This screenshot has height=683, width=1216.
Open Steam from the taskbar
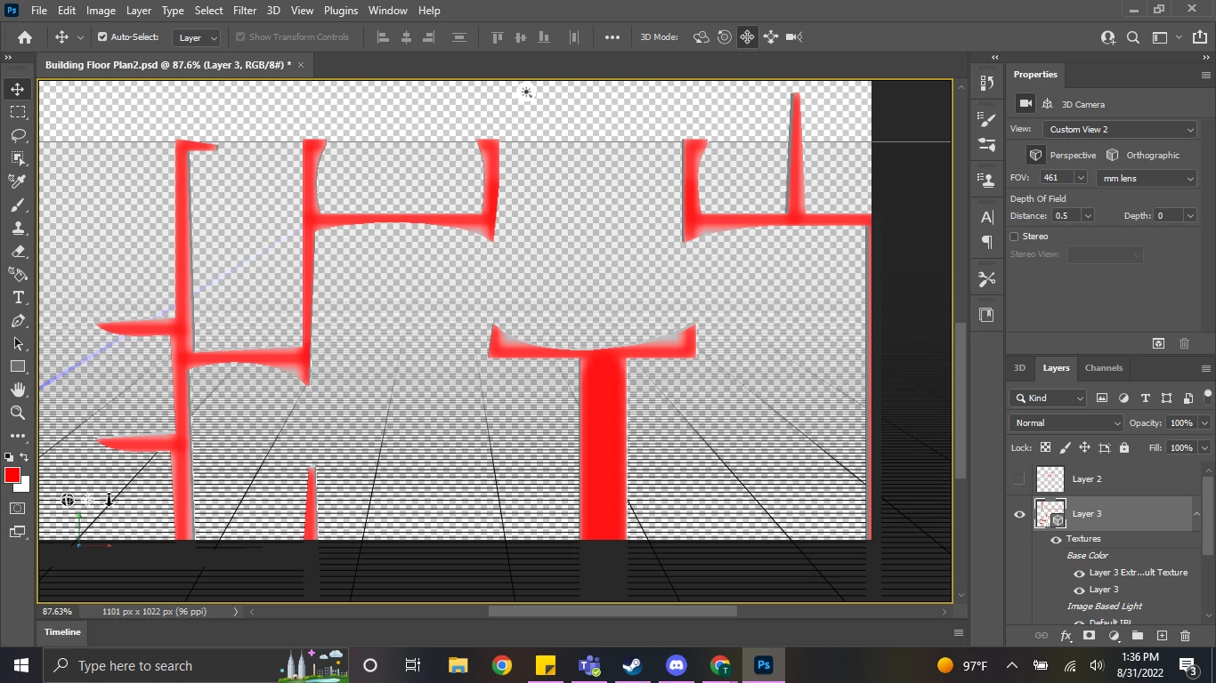tap(633, 665)
